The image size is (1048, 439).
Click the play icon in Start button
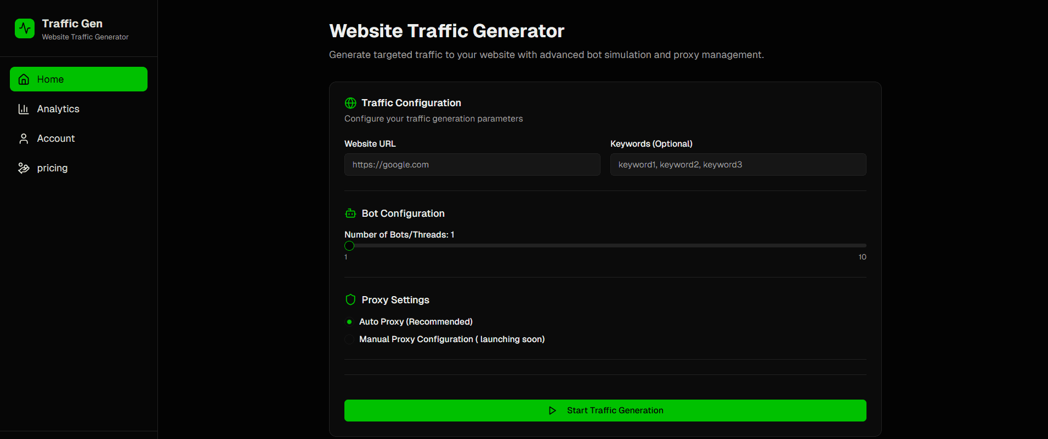[x=552, y=411]
